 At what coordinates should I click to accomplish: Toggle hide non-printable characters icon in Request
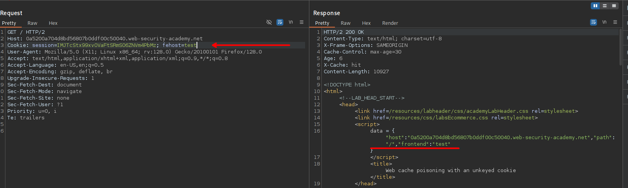269,22
